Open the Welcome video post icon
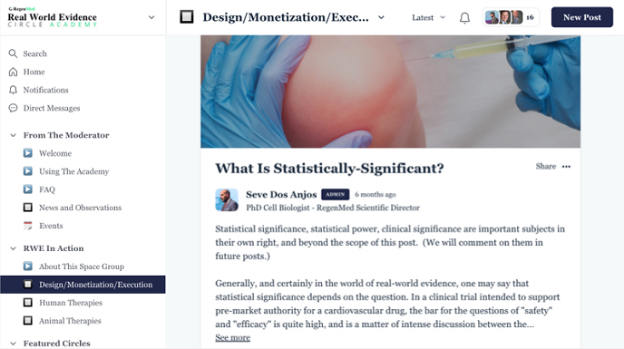 click(28, 153)
